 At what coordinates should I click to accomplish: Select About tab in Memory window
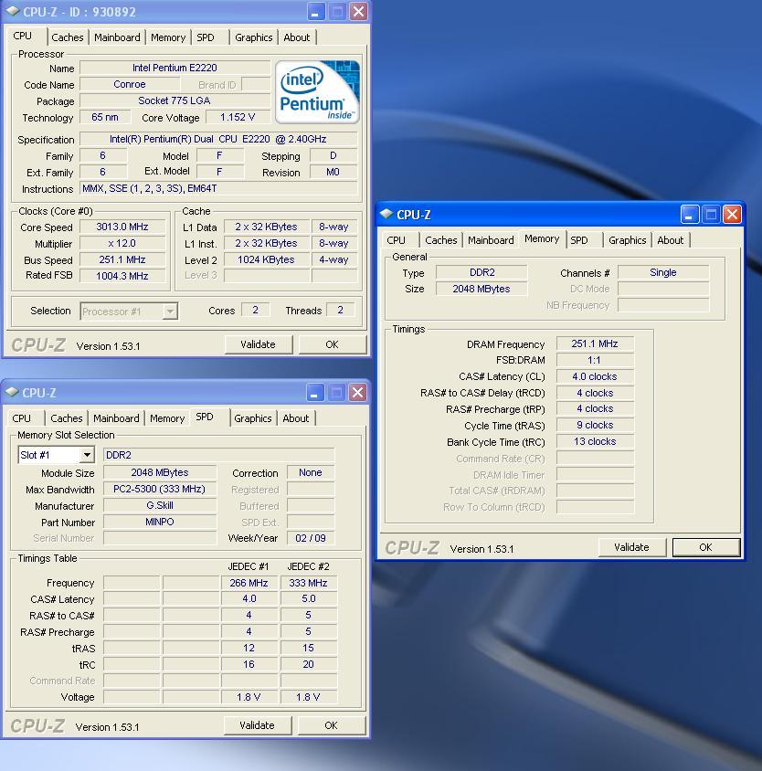click(x=670, y=240)
